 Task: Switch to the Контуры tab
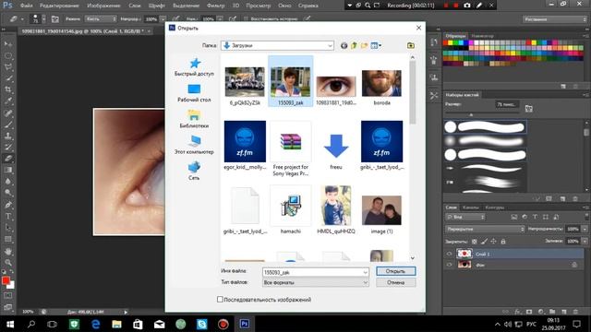495,207
